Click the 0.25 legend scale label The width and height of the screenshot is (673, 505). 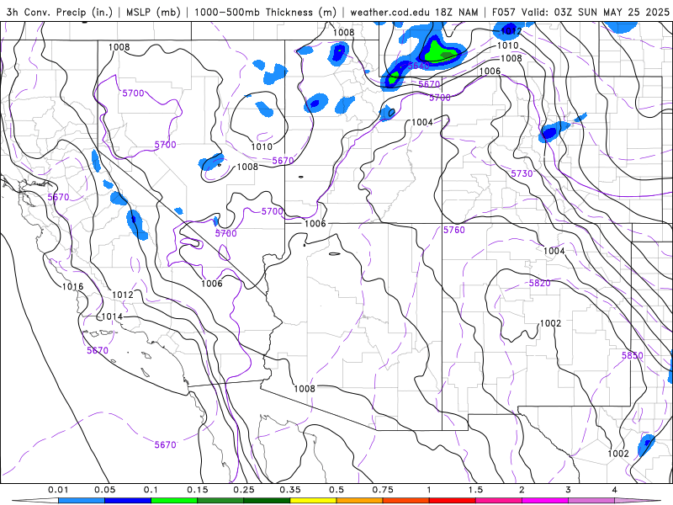[244, 490]
